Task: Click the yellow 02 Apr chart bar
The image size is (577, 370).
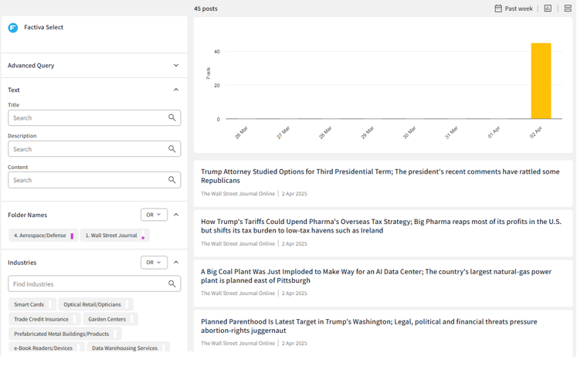Action: click(541, 81)
